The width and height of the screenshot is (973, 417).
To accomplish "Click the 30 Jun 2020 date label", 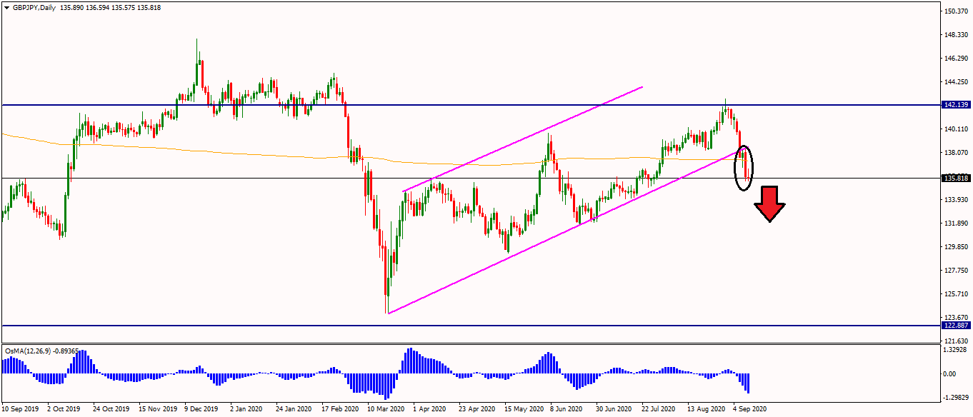I will pyautogui.click(x=614, y=410).
